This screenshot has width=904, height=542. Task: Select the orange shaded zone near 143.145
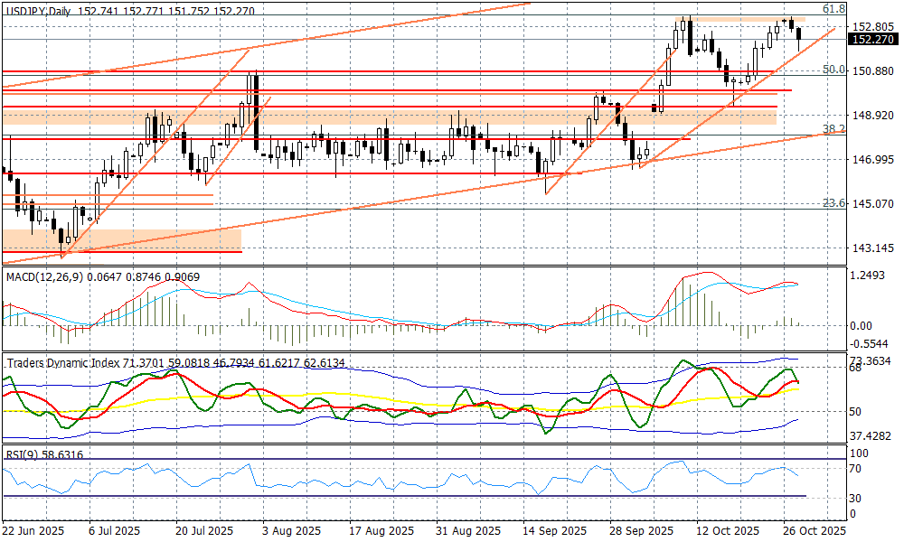coord(122,239)
